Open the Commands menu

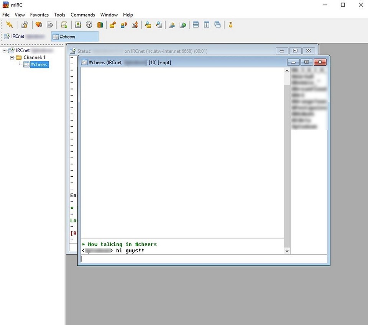click(83, 15)
